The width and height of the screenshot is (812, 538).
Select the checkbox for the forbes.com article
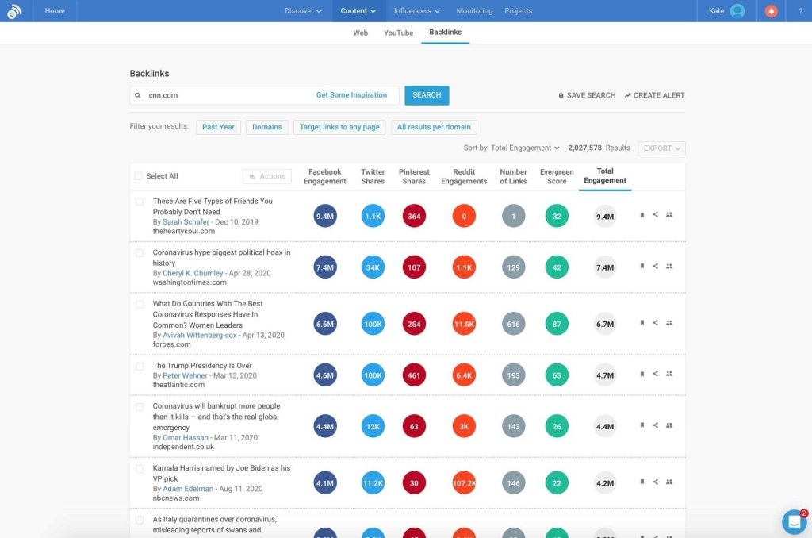tap(140, 304)
